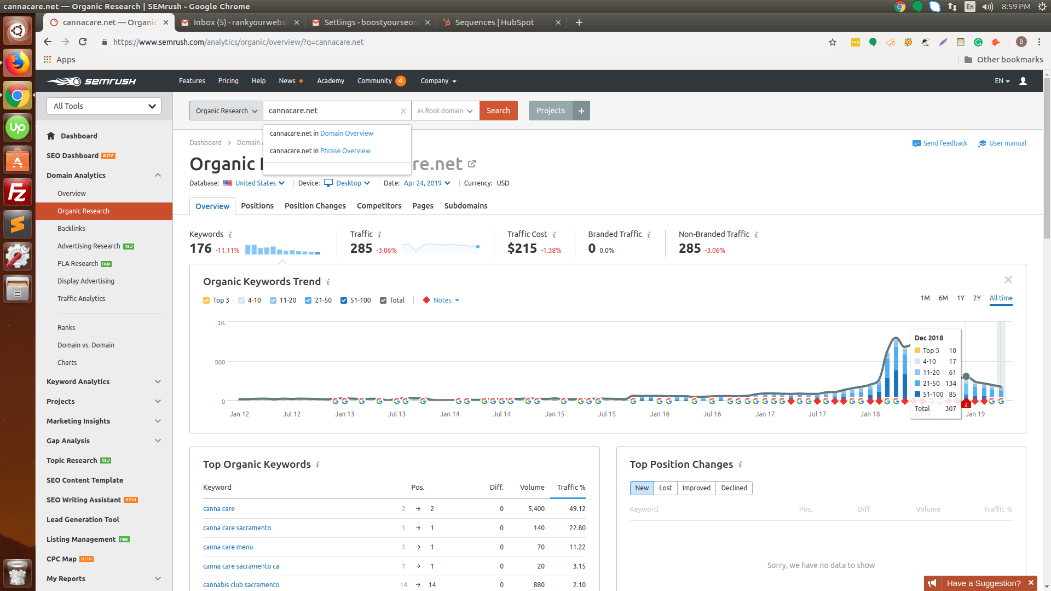Switch to the Position Changes tab
This screenshot has width=1051, height=591.
[315, 206]
